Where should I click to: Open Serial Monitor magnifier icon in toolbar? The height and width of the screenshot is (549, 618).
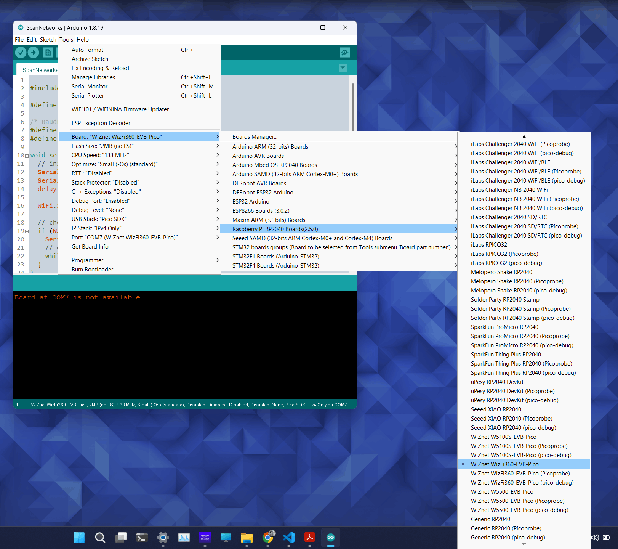345,52
